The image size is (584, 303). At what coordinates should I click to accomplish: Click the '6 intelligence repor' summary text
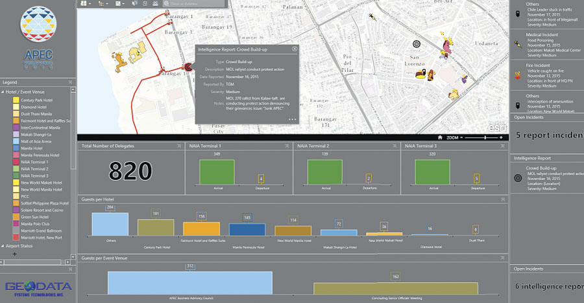pos(550,286)
